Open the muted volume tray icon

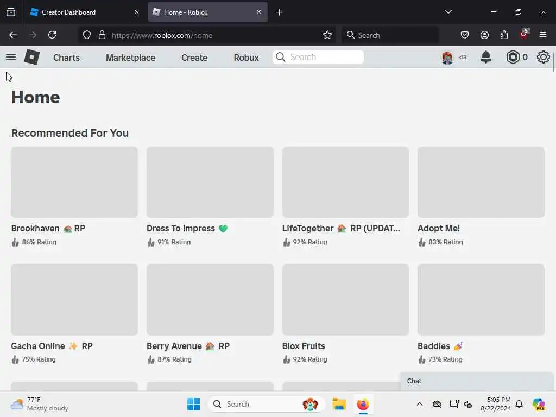[x=468, y=404]
